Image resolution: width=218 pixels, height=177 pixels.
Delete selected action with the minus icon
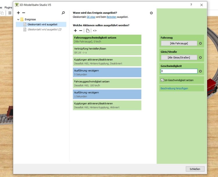tap(81, 31)
